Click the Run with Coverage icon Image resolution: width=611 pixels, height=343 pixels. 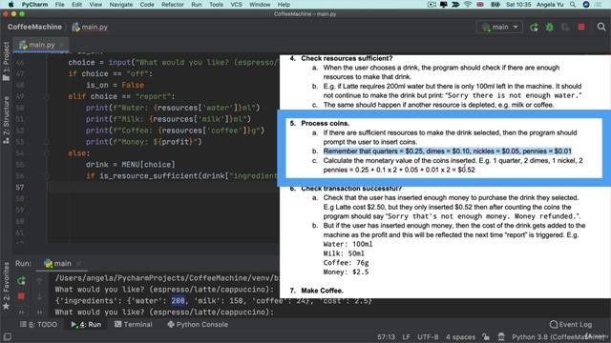click(x=565, y=28)
